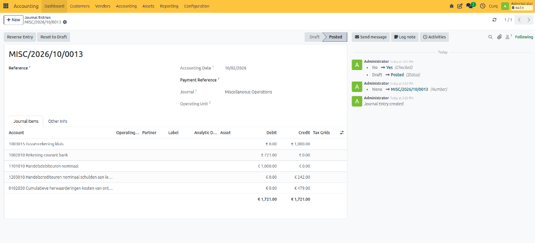The image size is (535, 243).
Task: Click the Draft status stage
Action: 314,37
